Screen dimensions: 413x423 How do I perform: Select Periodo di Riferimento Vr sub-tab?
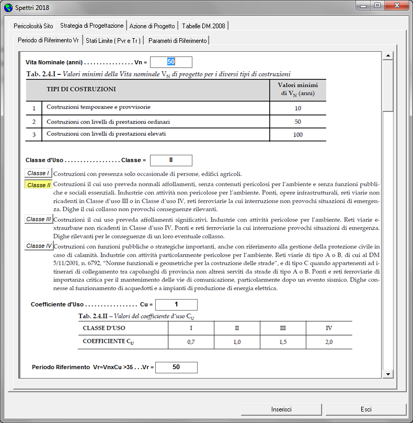click(48, 40)
